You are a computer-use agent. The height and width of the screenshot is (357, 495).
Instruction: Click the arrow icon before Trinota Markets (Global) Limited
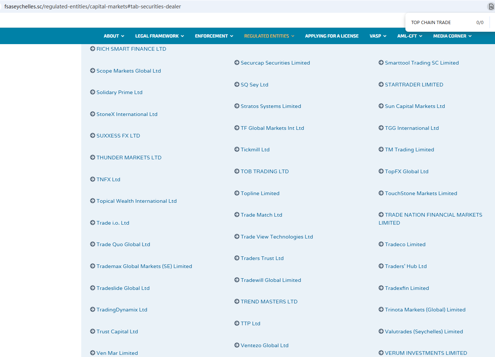(381, 309)
